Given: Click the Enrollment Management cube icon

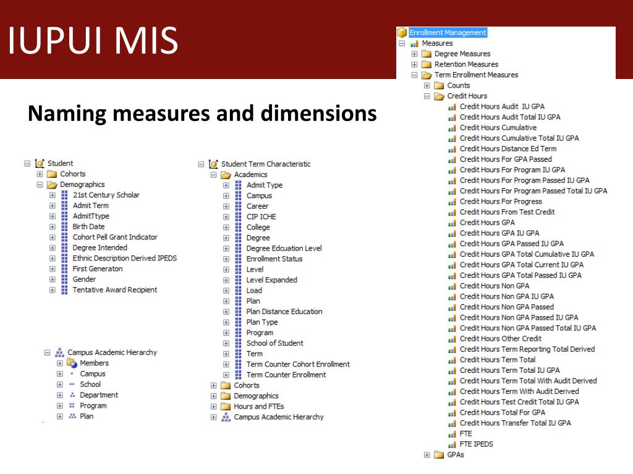Looking at the screenshot, I should 402,32.
